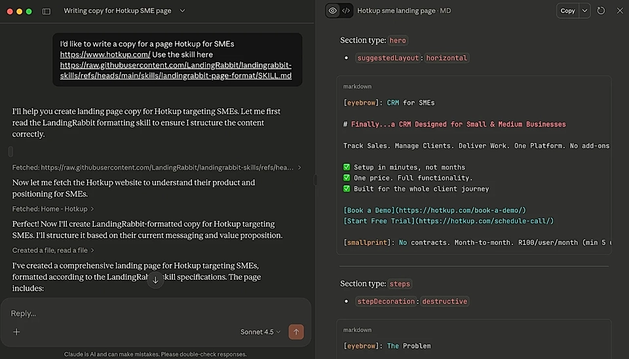Open the SKILL.md GitHub raw link
The width and height of the screenshot is (629, 359).
(176, 70)
